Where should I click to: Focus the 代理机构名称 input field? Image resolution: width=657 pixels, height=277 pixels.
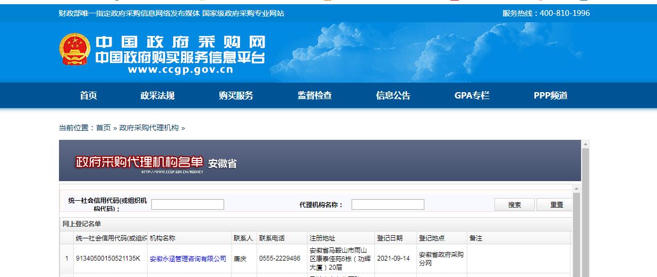(x=388, y=204)
